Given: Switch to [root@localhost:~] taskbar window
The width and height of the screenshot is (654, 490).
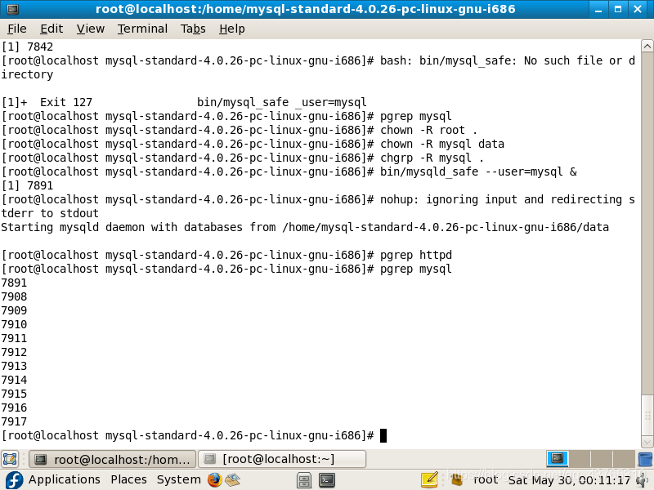Looking at the screenshot, I should 282,459.
